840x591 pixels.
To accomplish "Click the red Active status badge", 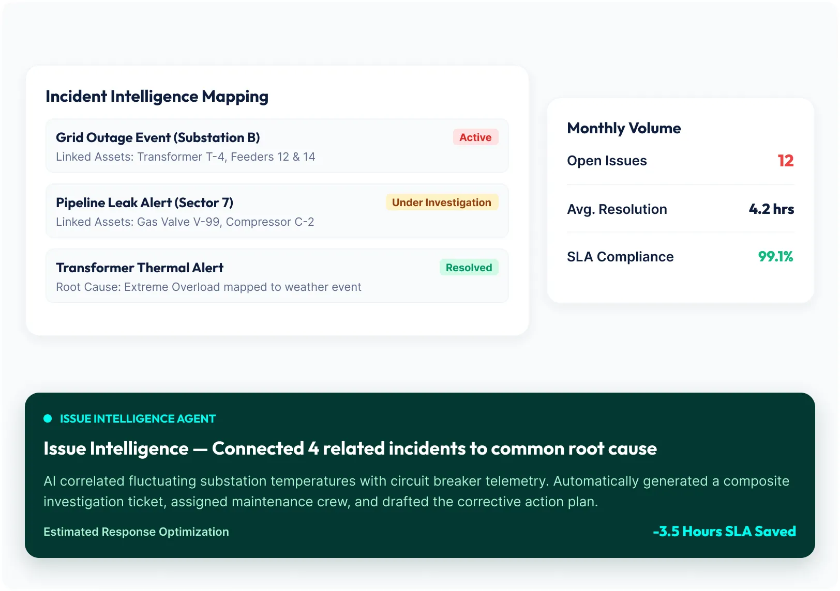I will pos(475,137).
